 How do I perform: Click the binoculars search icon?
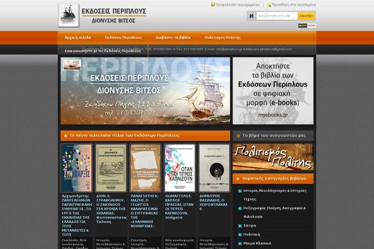[x=251, y=16]
